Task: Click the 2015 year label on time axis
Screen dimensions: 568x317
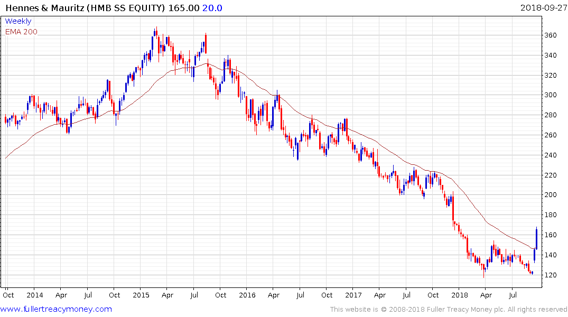Action: (x=141, y=295)
